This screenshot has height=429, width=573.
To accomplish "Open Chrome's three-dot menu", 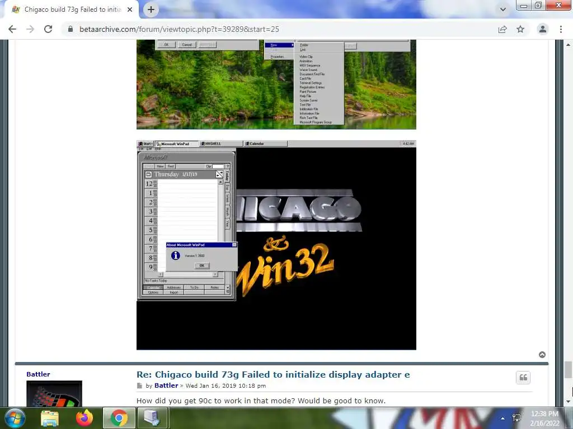I will (x=561, y=29).
